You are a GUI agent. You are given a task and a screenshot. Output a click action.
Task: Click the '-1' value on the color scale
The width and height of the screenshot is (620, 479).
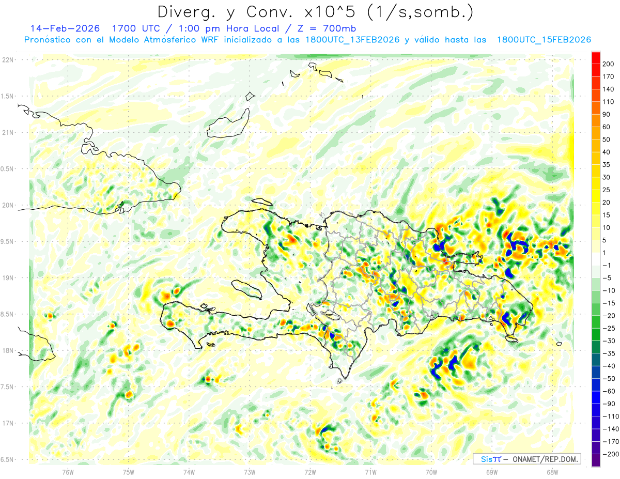click(608, 266)
